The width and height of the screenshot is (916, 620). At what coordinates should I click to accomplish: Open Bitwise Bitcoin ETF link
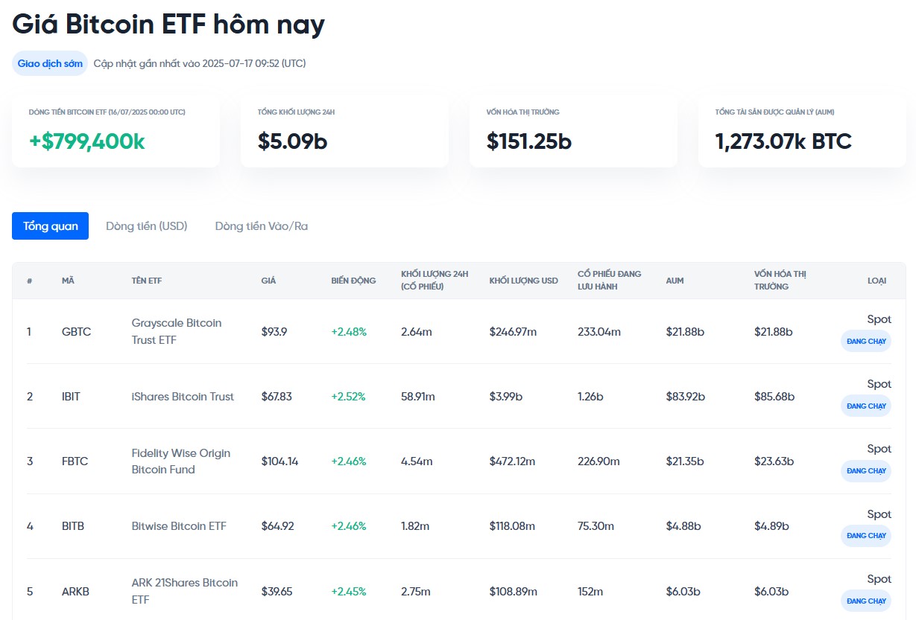179,525
